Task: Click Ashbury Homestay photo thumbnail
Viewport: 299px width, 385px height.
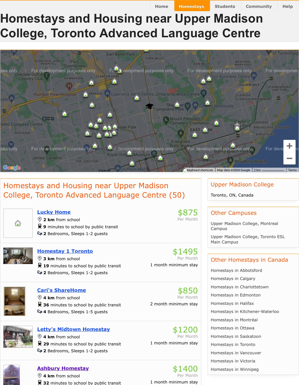Action: [x=12, y=375]
